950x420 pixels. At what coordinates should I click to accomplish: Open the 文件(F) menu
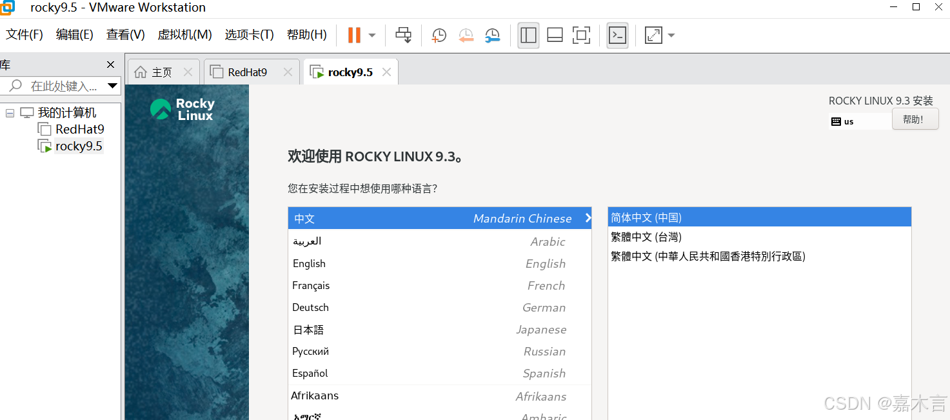tap(25, 35)
